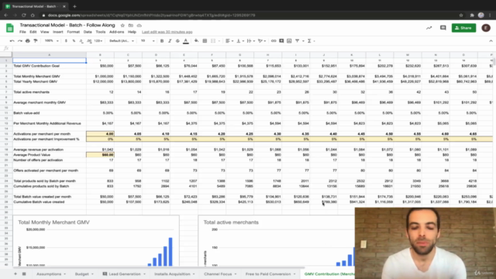Open text wrapping options
This screenshot has height=279, width=496.
click(250, 41)
